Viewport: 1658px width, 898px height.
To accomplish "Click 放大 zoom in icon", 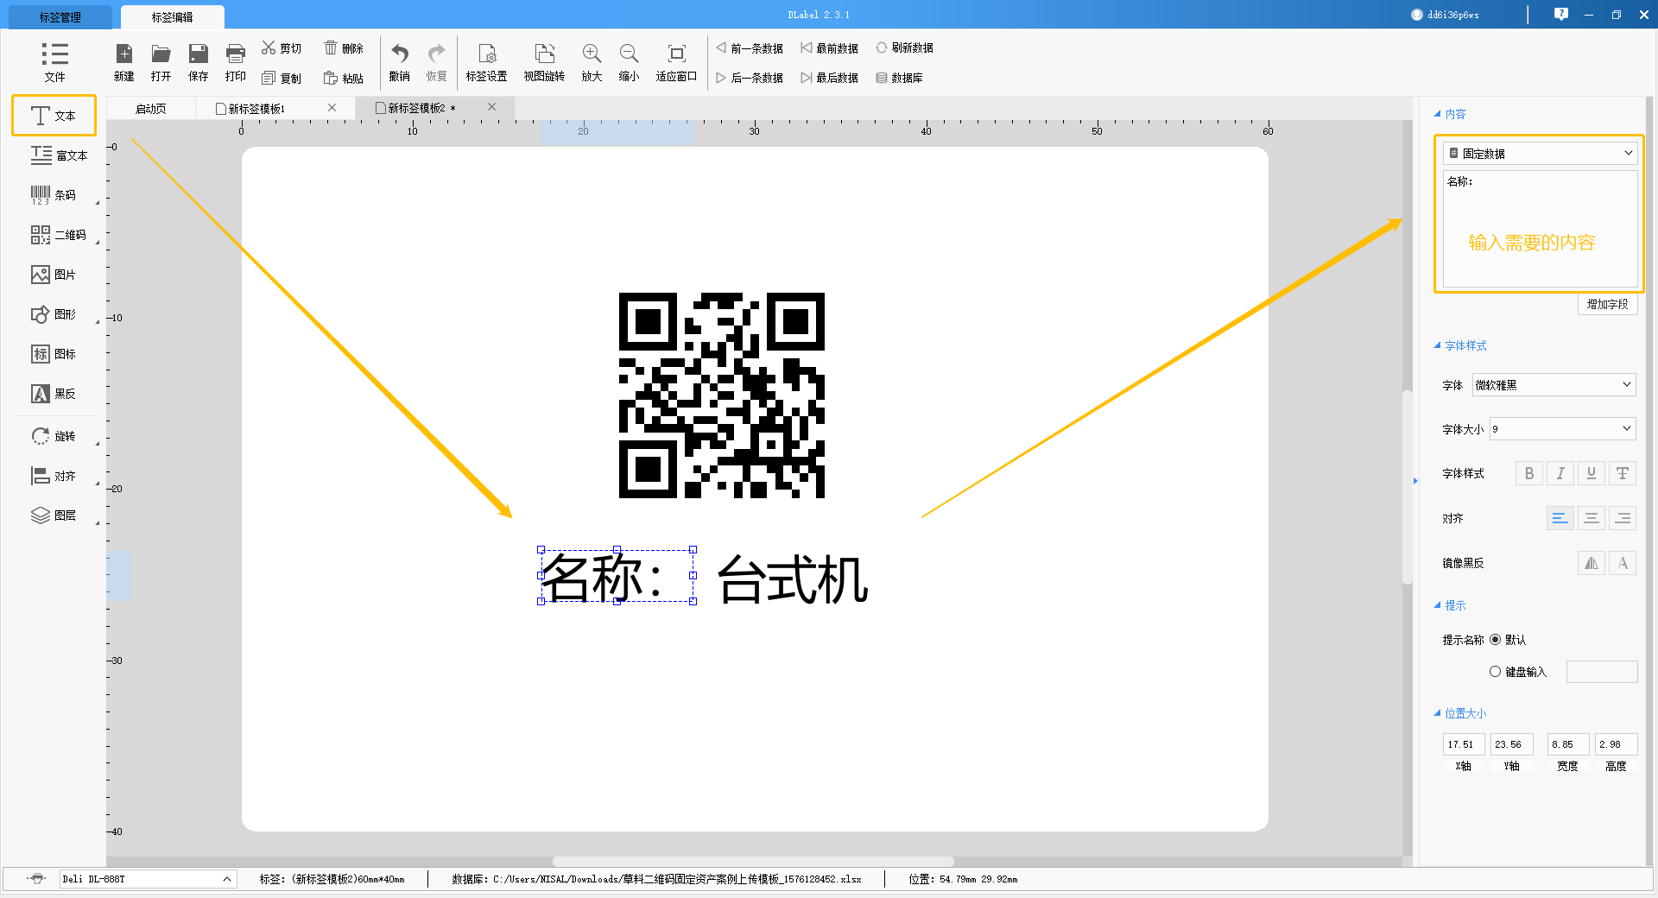I will pos(592,61).
